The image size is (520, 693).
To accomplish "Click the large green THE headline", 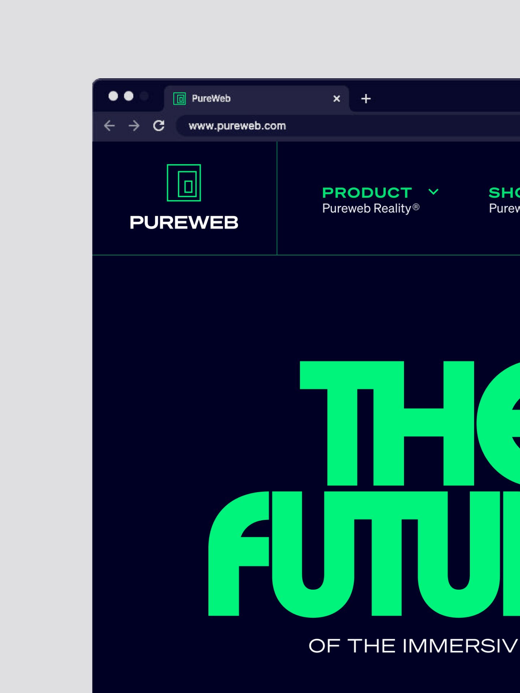I will coord(410,423).
